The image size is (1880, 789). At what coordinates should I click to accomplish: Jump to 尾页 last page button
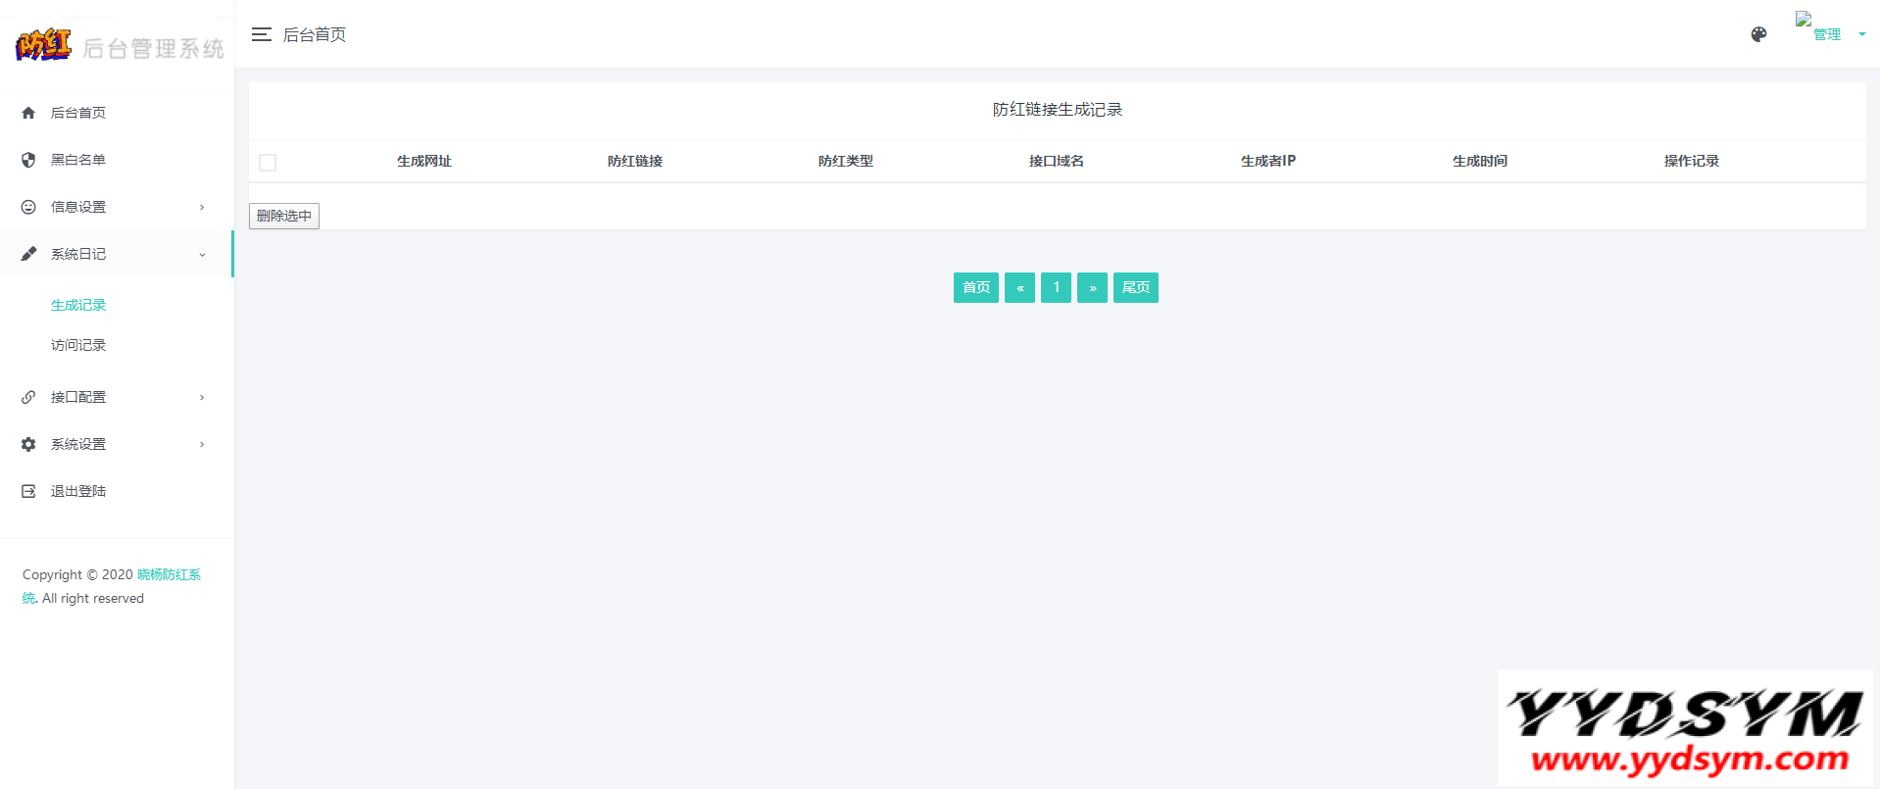tap(1135, 287)
